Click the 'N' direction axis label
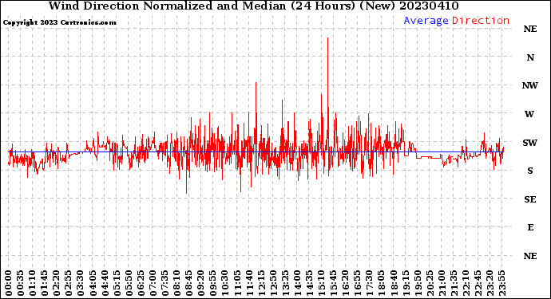 (x=530, y=57)
